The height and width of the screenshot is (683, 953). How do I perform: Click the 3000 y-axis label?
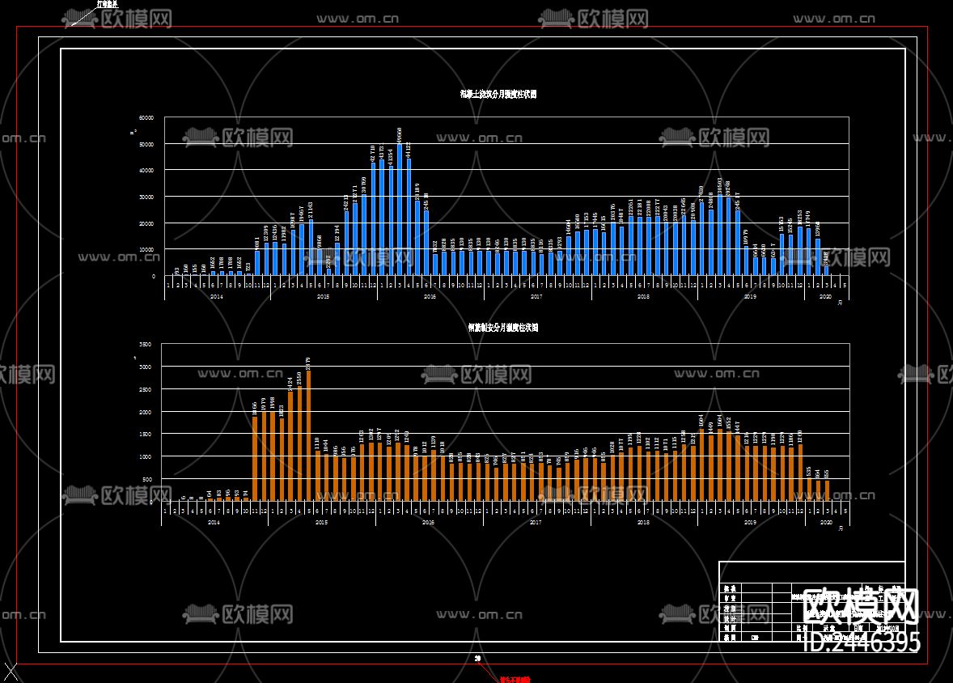(146, 367)
